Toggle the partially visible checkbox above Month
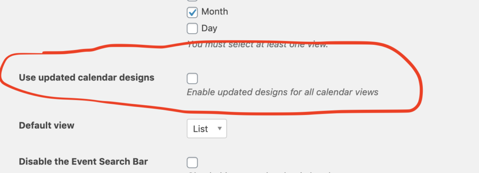Viewport: 479px width, 173px height. point(192,0)
